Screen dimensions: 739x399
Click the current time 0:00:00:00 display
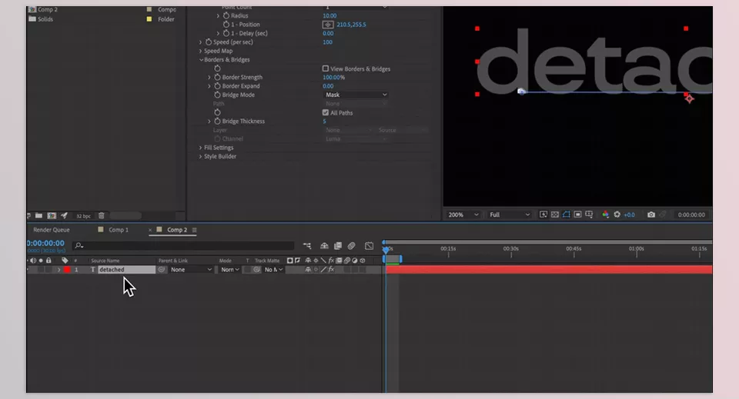(45, 243)
